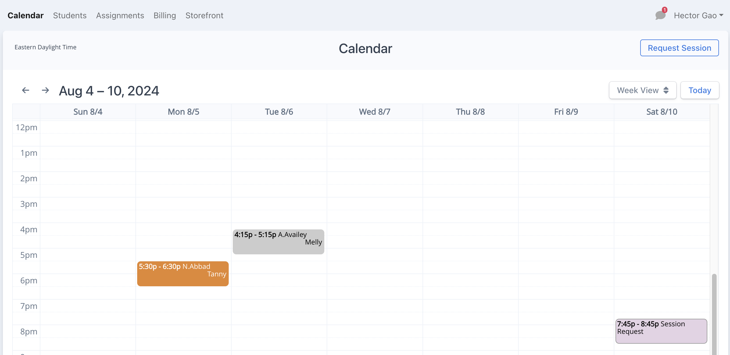Screen dimensions: 730x355
Task: Click the Sat 8/10 day header
Action: [662, 112]
